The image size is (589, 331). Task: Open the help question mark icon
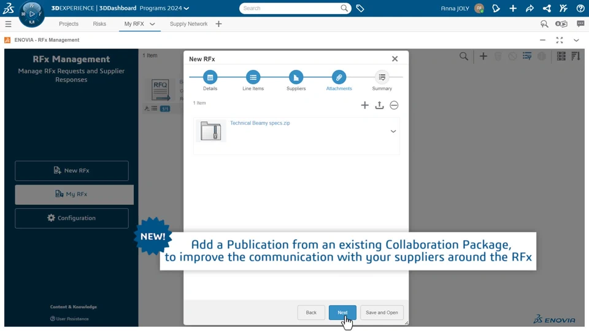(x=580, y=8)
